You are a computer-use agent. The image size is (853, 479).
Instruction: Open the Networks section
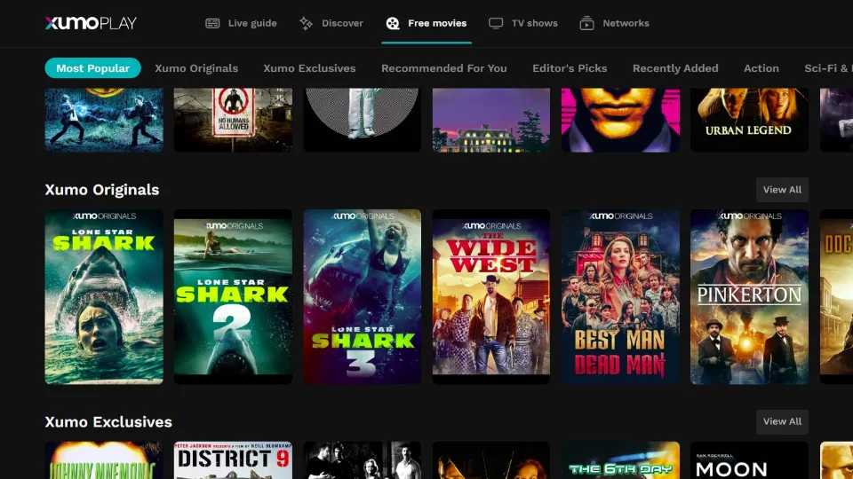pos(614,23)
